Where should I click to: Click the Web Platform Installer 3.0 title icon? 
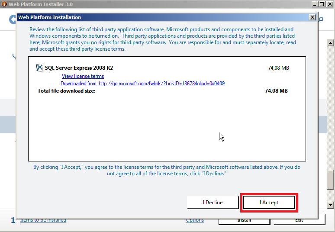click(4, 4)
